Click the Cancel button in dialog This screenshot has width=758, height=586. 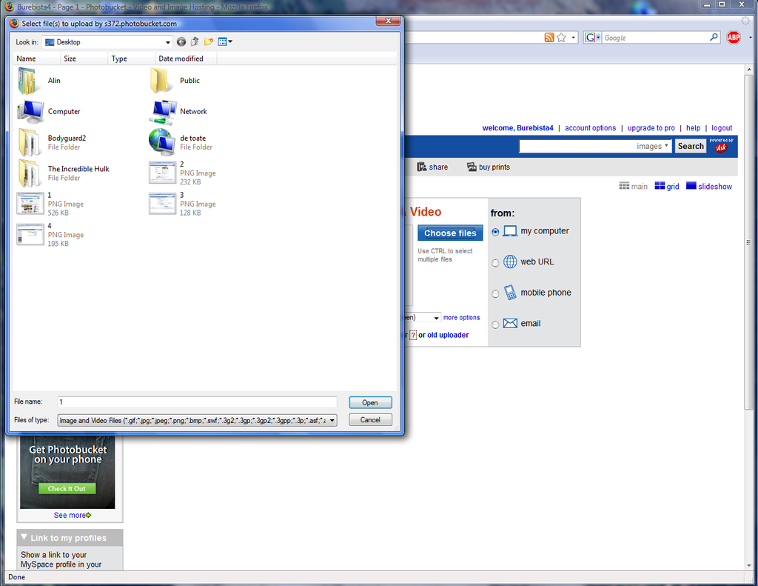(370, 420)
